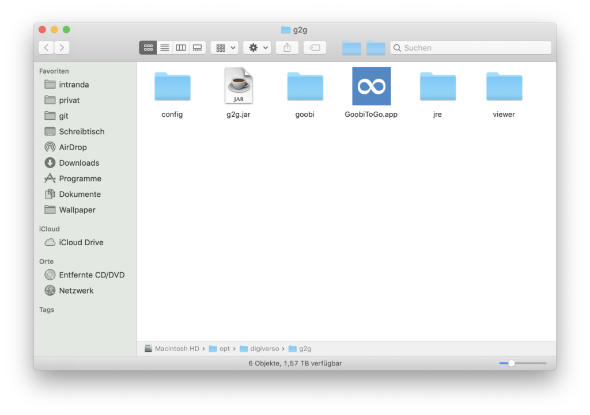Select the goobi folder
This screenshot has width=590, height=415.
[x=305, y=86]
